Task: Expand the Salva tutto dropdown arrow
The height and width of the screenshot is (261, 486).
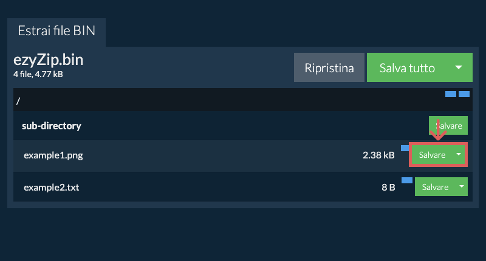Action: (459, 67)
